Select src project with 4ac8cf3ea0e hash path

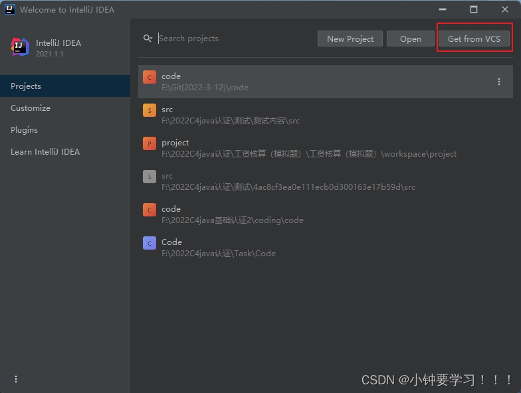(x=326, y=181)
